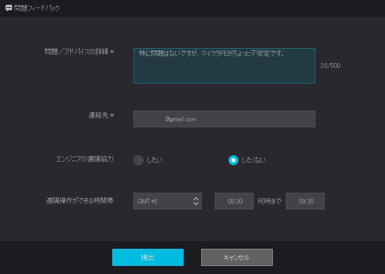
Task: Click the 何時まで text between time fields
Action: pyautogui.click(x=269, y=201)
